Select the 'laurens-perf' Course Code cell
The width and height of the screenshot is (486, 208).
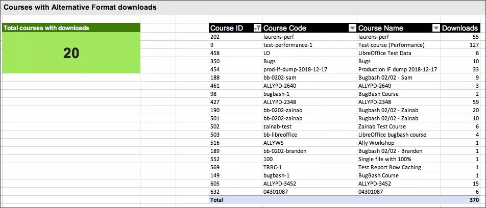280,37
